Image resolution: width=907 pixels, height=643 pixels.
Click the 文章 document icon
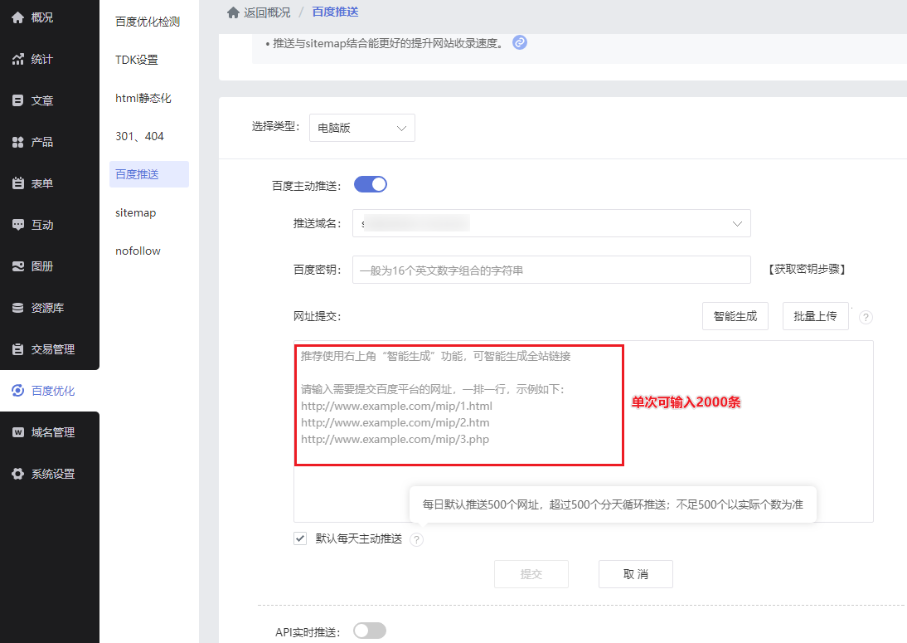18,100
